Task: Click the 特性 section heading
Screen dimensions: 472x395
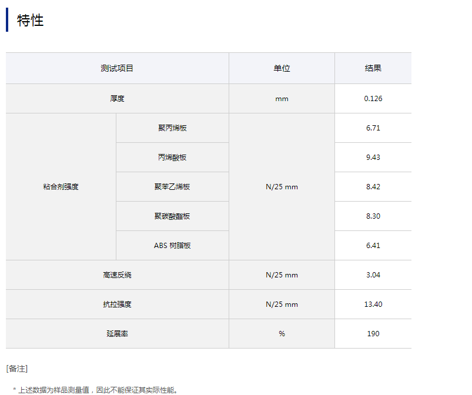Action: [x=31, y=20]
